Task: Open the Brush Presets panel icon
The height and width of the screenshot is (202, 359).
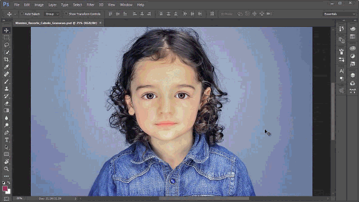Action: coord(342,60)
